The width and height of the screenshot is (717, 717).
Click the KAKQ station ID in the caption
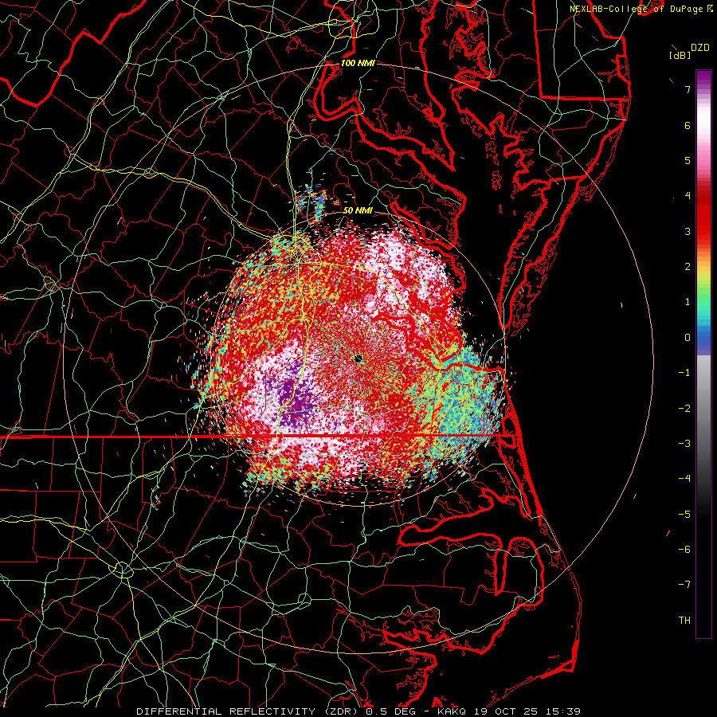click(x=453, y=711)
